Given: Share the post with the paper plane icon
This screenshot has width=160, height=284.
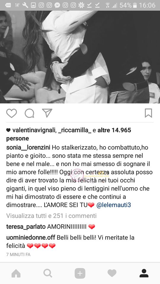Looking at the screenshot, I should [47, 113].
